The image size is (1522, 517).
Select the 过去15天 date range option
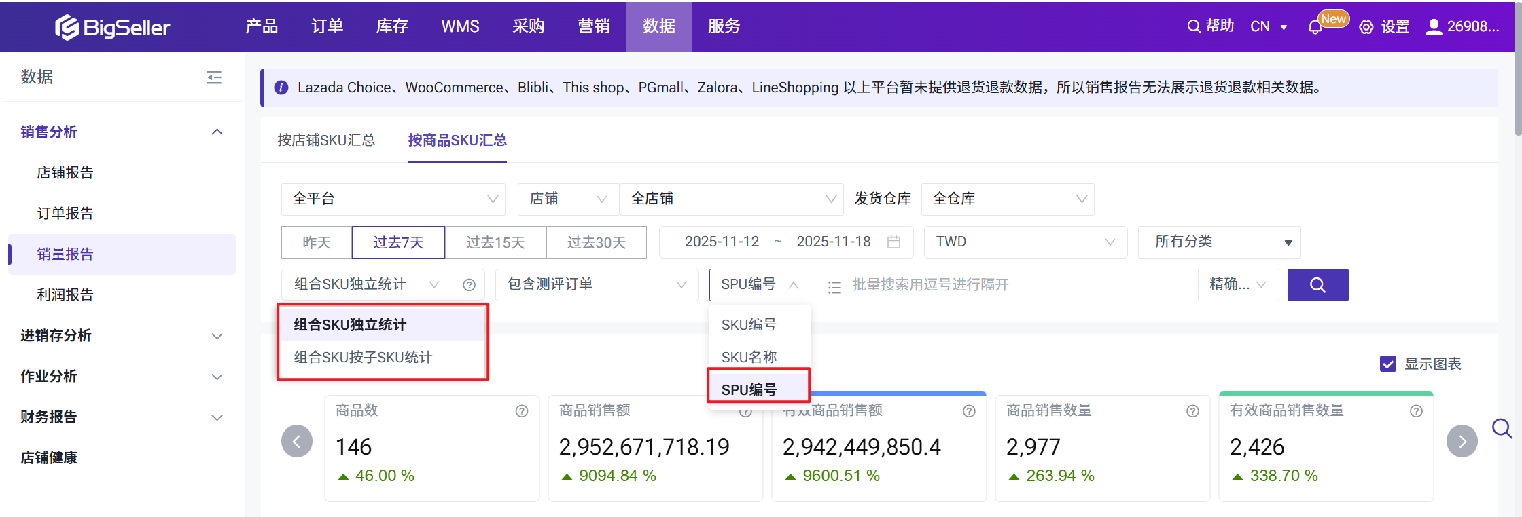tap(495, 242)
